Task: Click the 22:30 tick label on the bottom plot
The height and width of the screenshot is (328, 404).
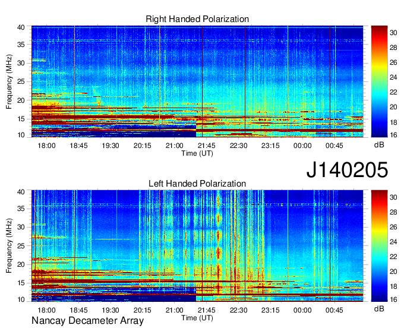Action: tap(238, 310)
